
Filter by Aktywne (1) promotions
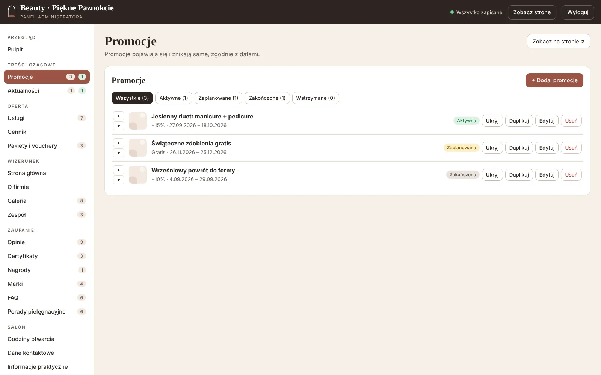click(174, 98)
